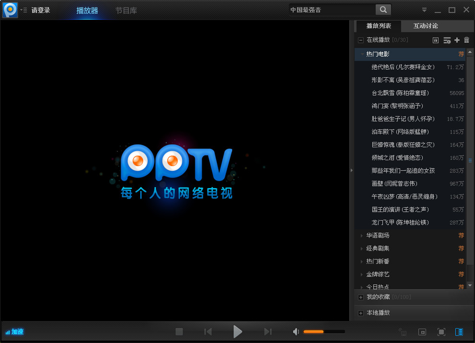Focus the search field containing 中国最强音
The image size is (475, 343).
[332, 10]
